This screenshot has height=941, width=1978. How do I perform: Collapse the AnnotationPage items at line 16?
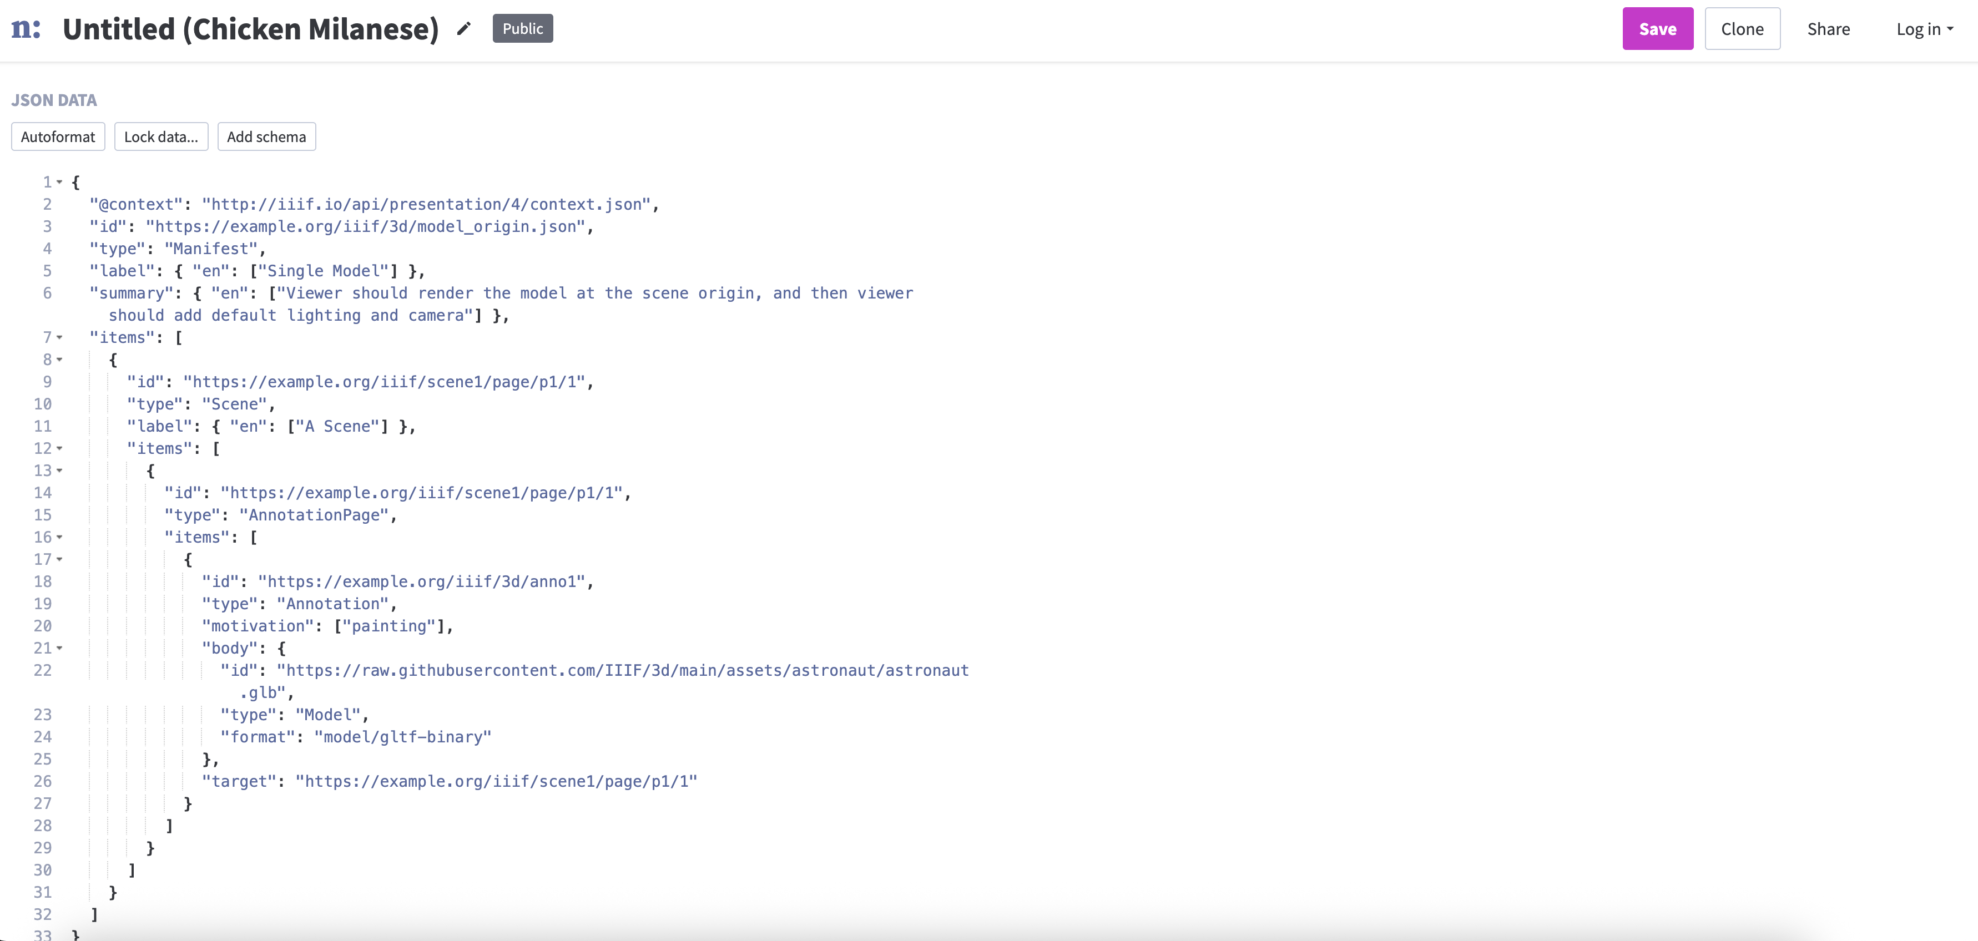click(60, 537)
